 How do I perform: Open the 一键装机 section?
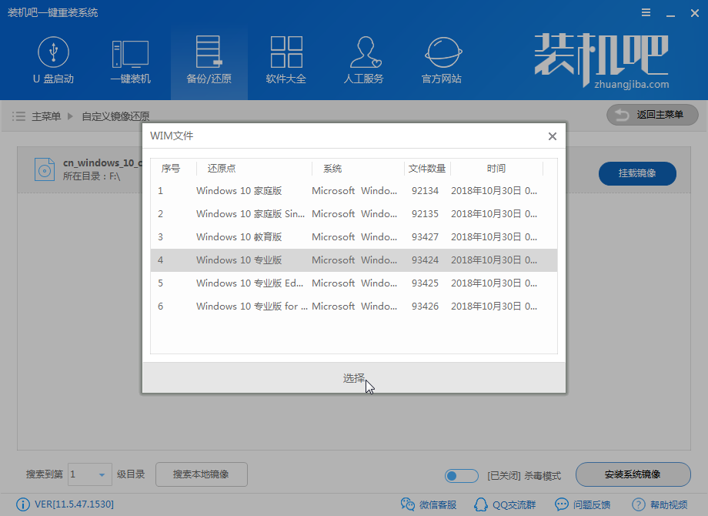[x=131, y=60]
